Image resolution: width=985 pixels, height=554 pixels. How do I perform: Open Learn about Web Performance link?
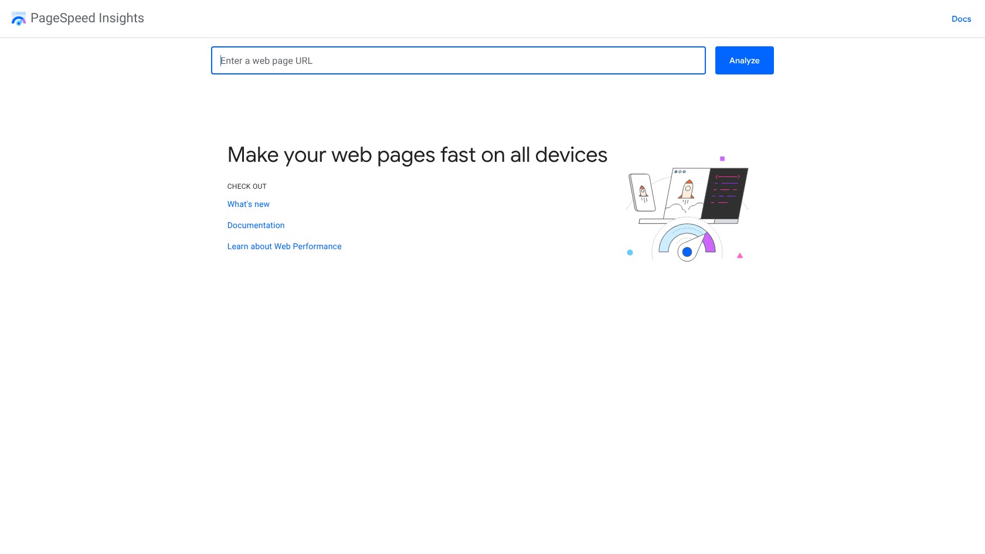coord(284,246)
